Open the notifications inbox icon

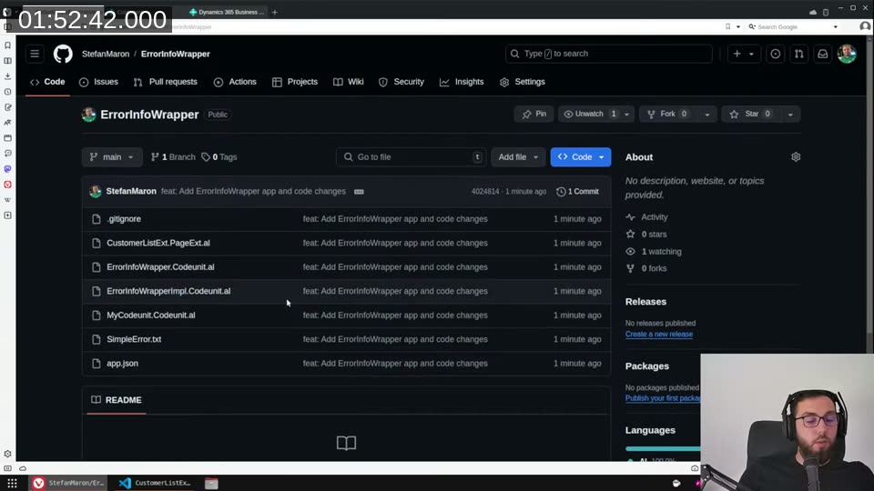click(x=823, y=54)
